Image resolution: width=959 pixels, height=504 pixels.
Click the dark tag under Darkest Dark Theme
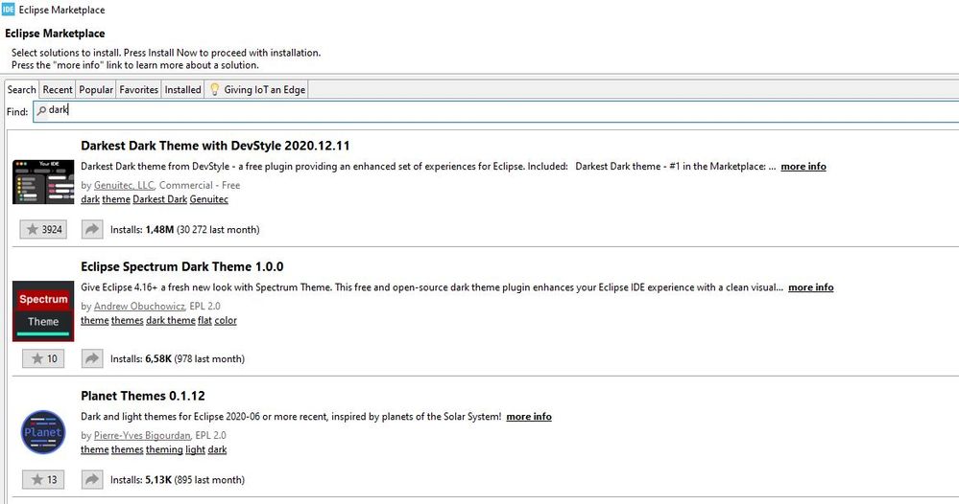(90, 199)
